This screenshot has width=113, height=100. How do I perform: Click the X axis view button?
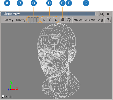click(44, 20)
